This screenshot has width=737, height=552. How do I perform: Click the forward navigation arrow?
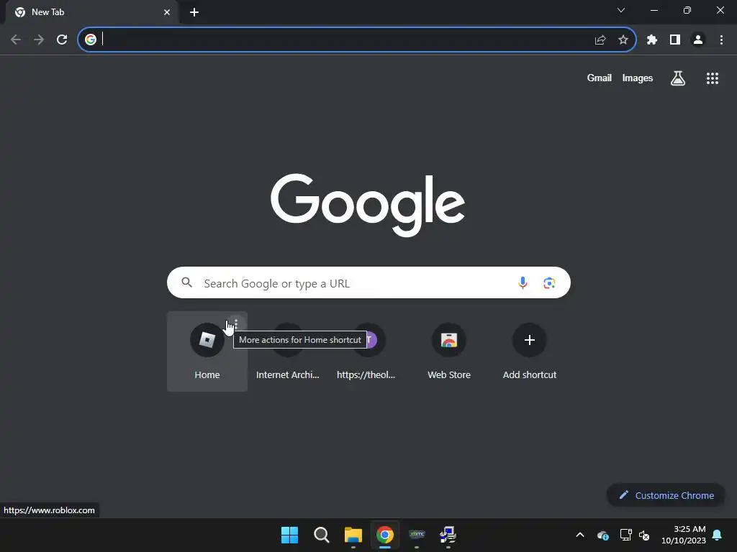(39, 40)
